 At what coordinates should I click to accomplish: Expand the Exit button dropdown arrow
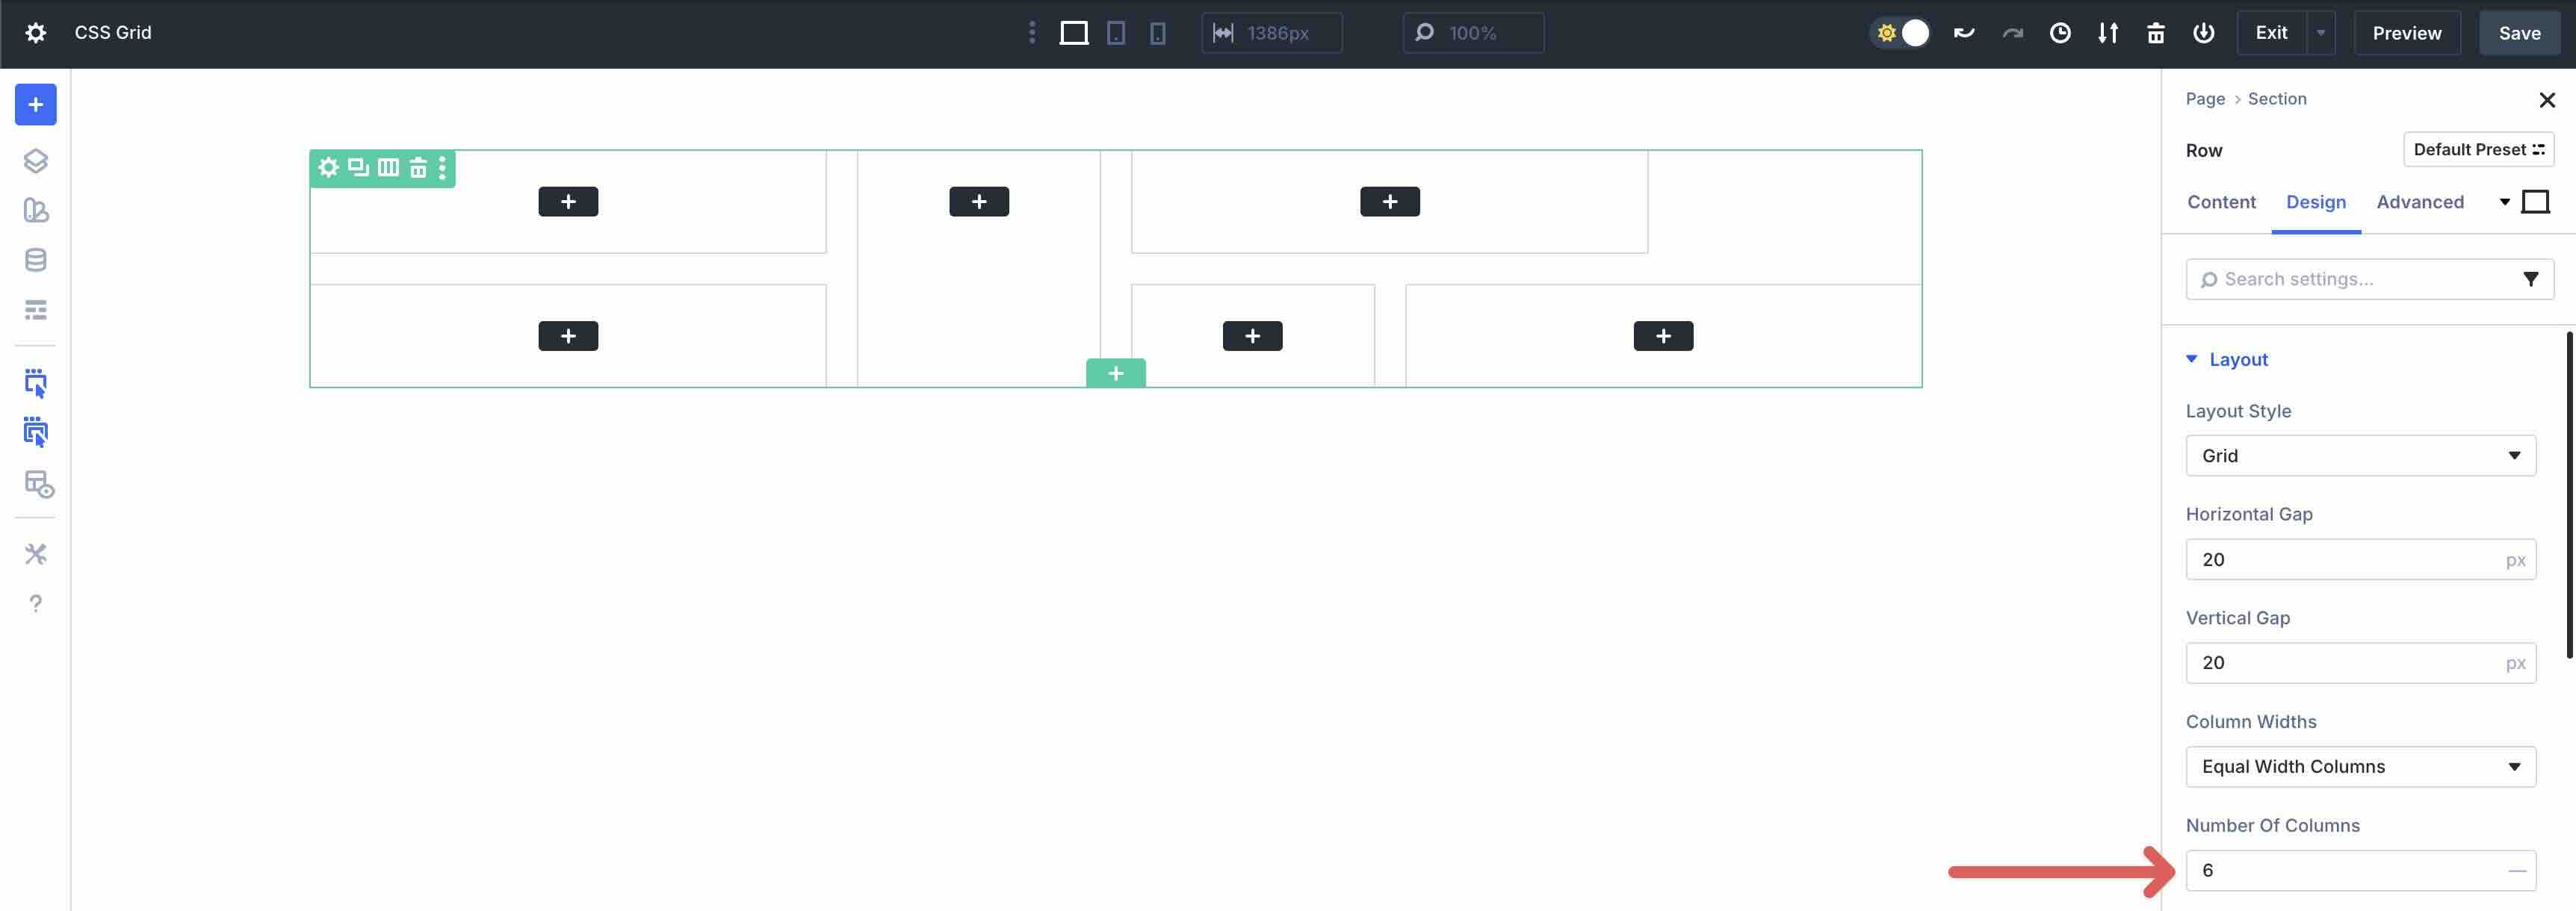pos(2319,32)
